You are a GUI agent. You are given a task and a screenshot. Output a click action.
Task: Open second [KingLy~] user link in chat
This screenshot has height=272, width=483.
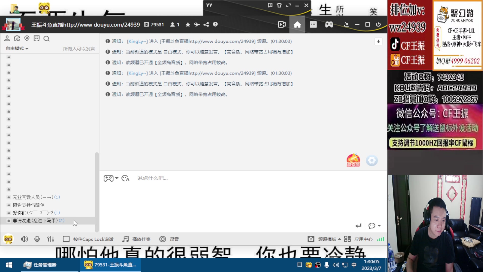pyautogui.click(x=137, y=73)
